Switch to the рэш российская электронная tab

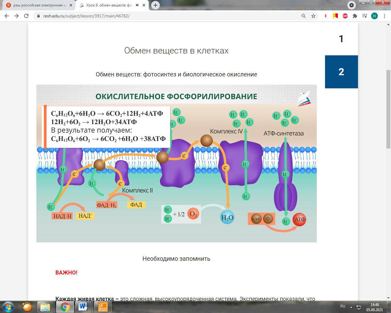point(38,5)
